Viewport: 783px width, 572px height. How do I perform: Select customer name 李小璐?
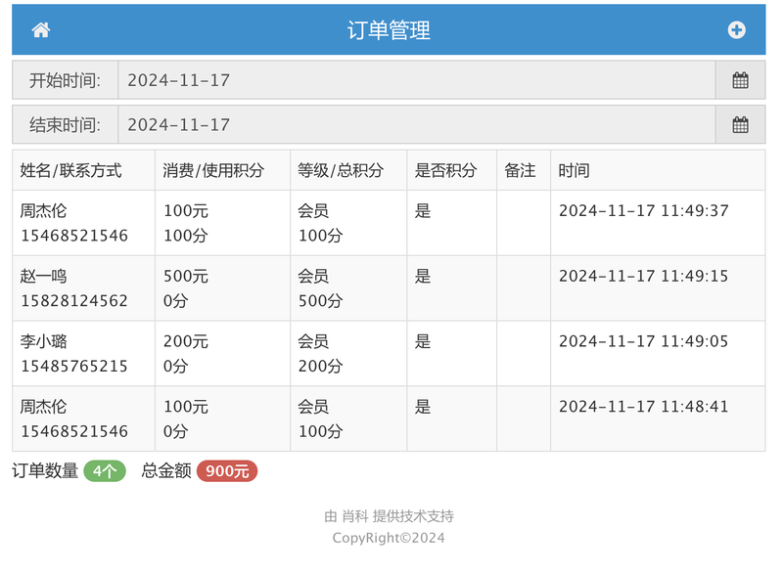click(x=43, y=341)
